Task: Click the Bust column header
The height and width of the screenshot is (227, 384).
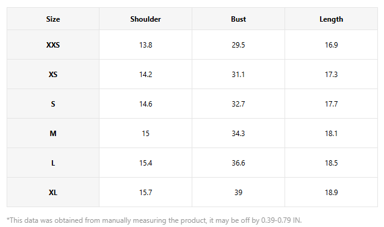Action: tap(238, 19)
